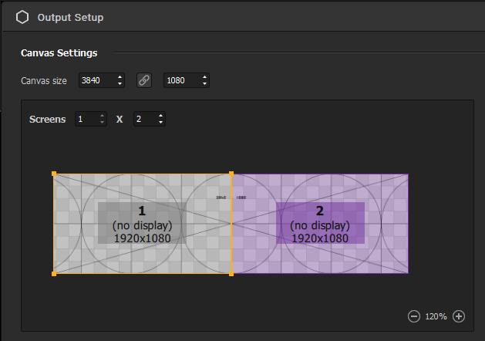This screenshot has height=341, width=485.
Task: Decrease Screens rows value with down arrow
Action: pos(102,123)
